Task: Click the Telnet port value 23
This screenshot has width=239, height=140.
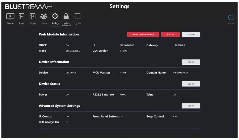Action: click(x=174, y=94)
